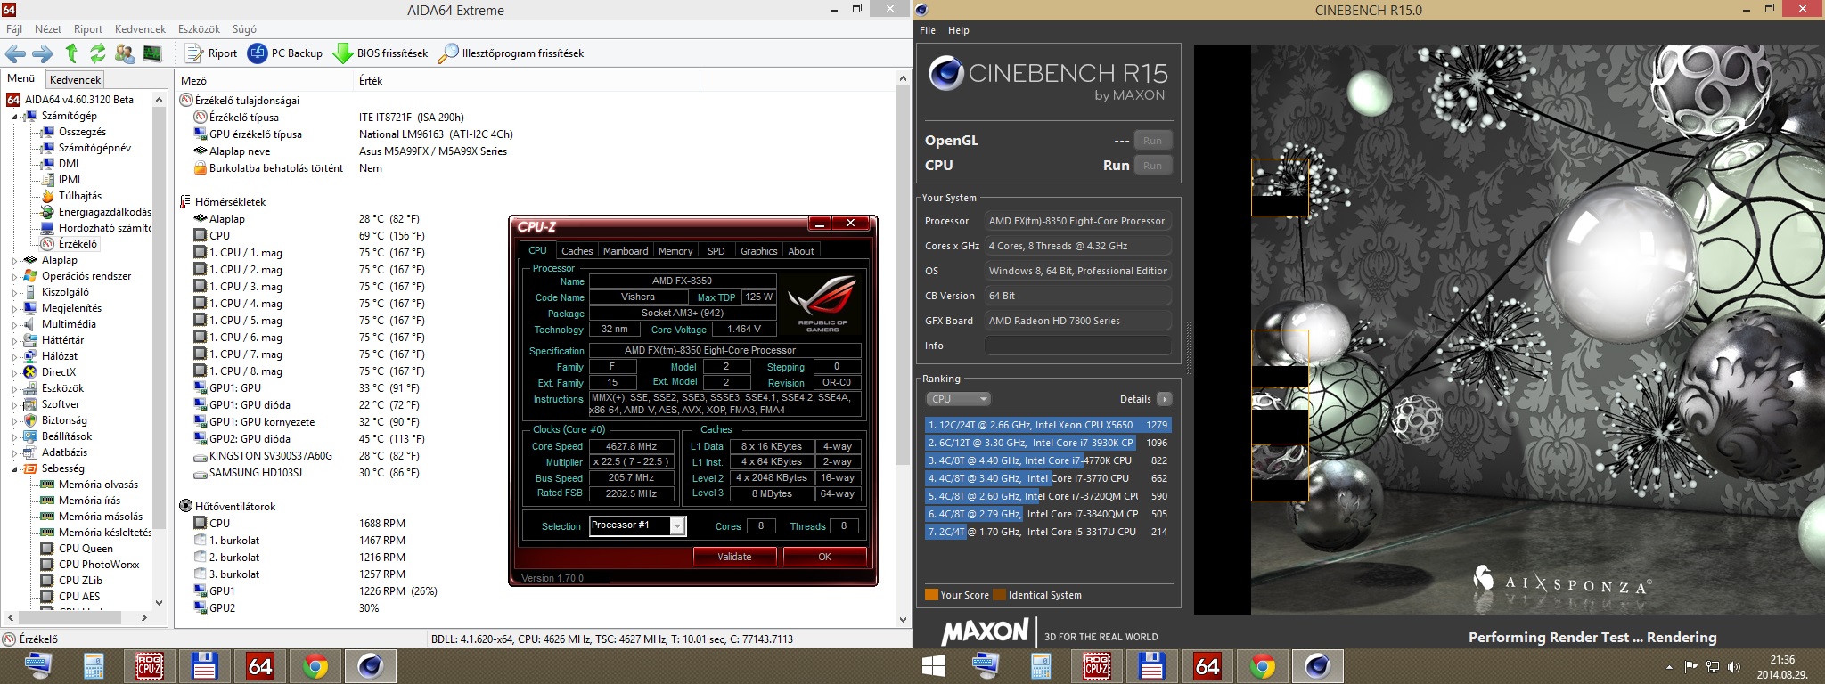Switch to the Kedvencek tab in AIDA64 sidebar

click(x=76, y=79)
